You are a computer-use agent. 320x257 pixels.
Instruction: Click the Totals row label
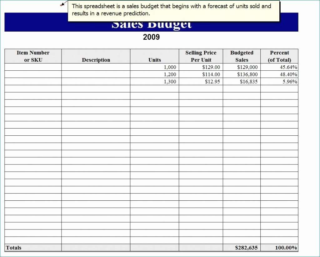pyautogui.click(x=13, y=248)
